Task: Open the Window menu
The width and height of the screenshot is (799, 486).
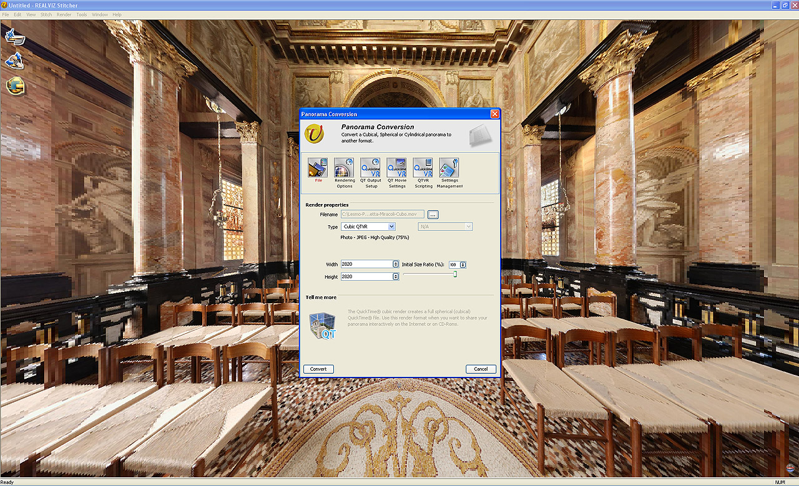Action: [x=99, y=14]
